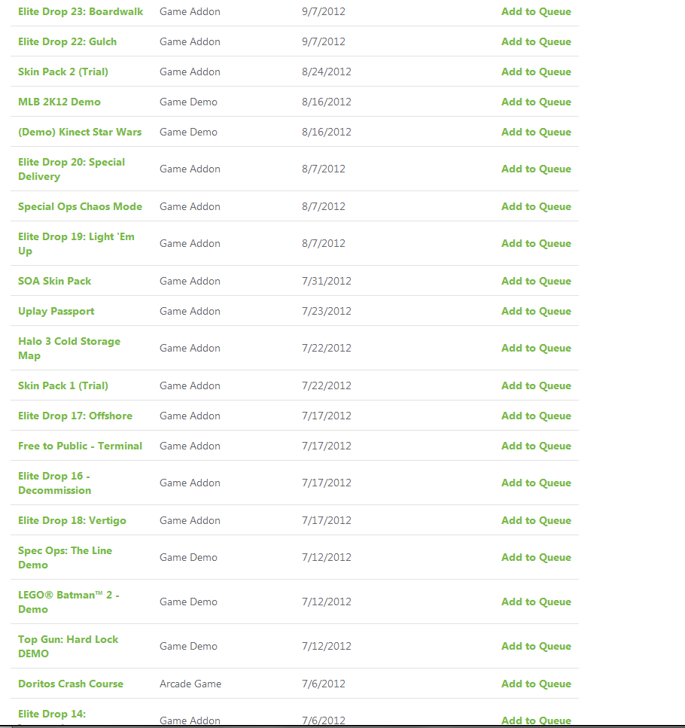Screen dimensions: 685x728
Task: Open Top Gun: Hard Lock DEMO link
Action: pos(68,646)
